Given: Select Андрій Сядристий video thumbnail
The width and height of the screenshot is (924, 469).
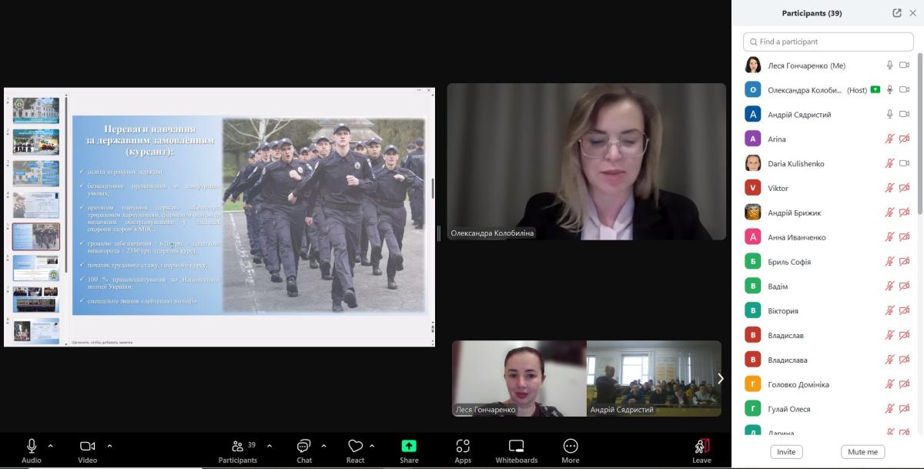Looking at the screenshot, I should [x=654, y=379].
